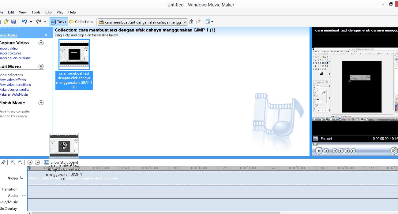Zoom in on the timeline
This screenshot has width=398, height=214.
point(13,162)
